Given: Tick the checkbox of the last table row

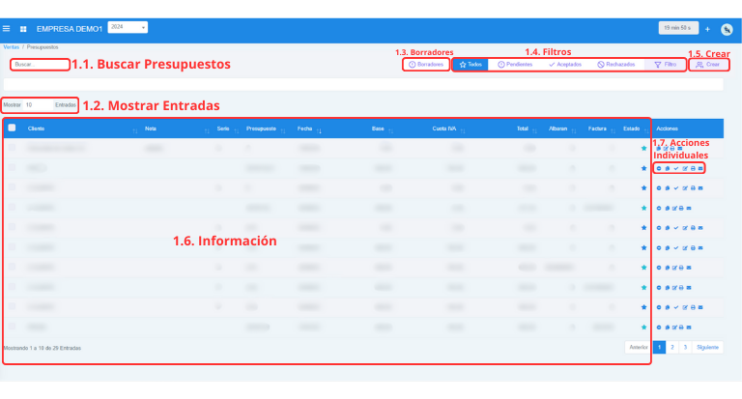Looking at the screenshot, I should pyautogui.click(x=12, y=327).
